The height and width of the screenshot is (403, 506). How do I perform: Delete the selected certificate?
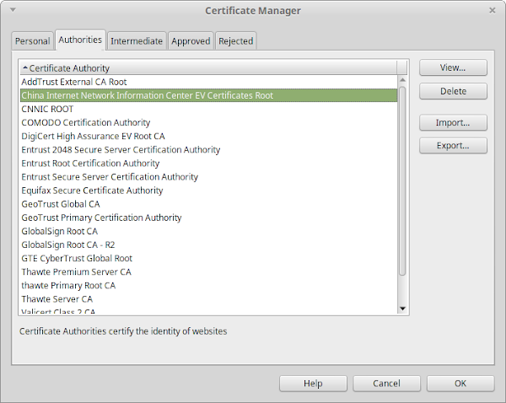pos(453,91)
